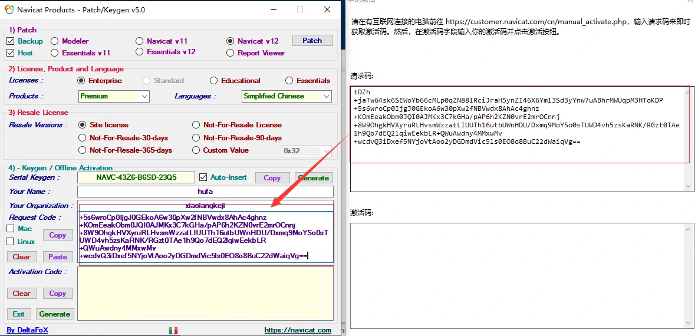Select Not-For-Resale-30-days resale version
This screenshot has width=698, height=336.
click(82, 138)
